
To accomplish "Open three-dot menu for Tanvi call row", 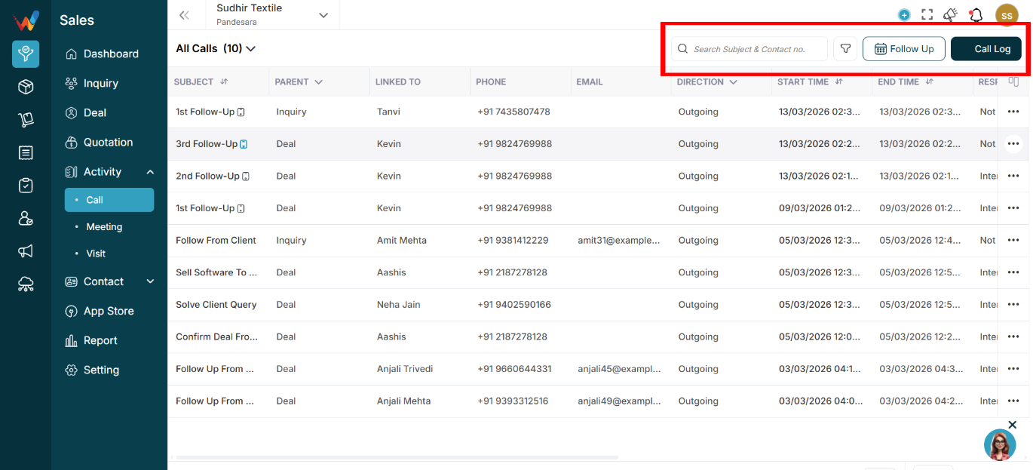I will coord(1013,112).
